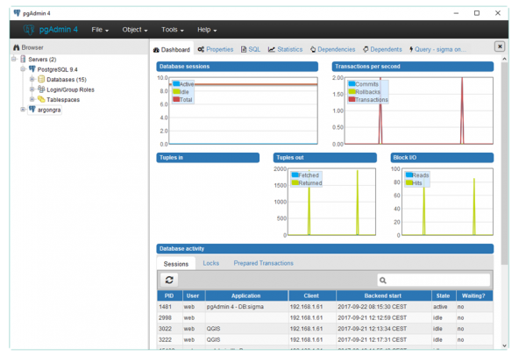Click the Tablespaces folder icon
The width and height of the screenshot is (526, 356).
(41, 99)
